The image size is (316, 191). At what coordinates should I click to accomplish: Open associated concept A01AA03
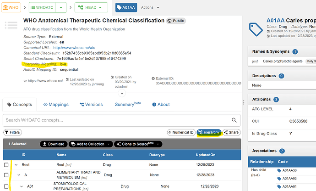point(289,179)
